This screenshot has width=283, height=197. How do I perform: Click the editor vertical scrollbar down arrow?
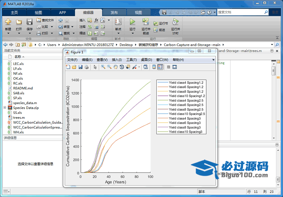[x=274, y=138]
